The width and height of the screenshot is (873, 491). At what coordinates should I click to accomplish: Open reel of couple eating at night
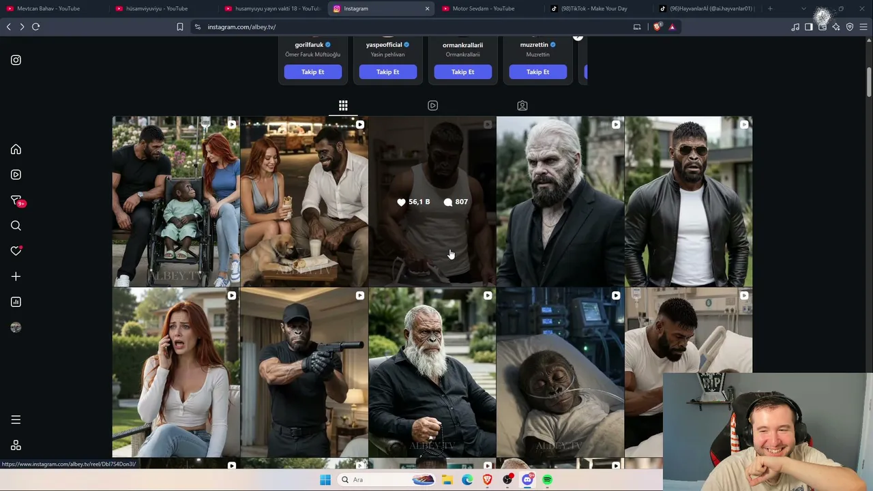(304, 201)
